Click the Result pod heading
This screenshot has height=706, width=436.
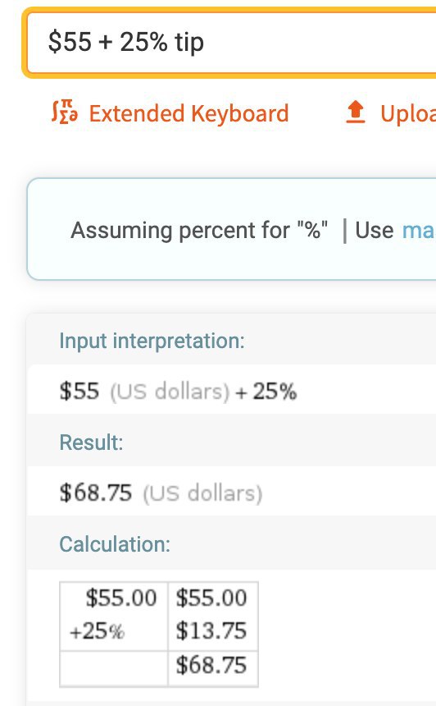91,442
